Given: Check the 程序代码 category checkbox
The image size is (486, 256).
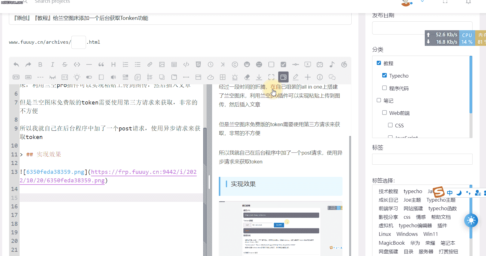Looking at the screenshot, I should [384, 88].
